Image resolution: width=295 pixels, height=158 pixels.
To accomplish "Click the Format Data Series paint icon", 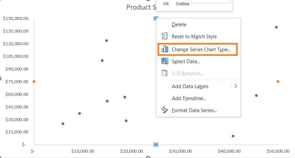I will [165, 110].
